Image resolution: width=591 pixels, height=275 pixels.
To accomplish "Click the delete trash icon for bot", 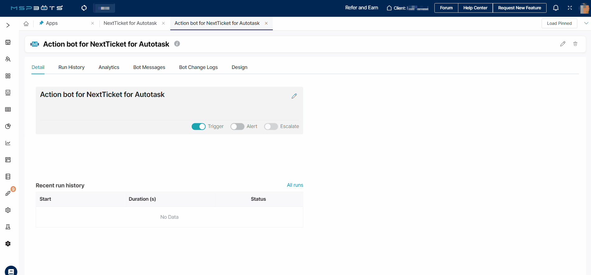I will pyautogui.click(x=575, y=44).
